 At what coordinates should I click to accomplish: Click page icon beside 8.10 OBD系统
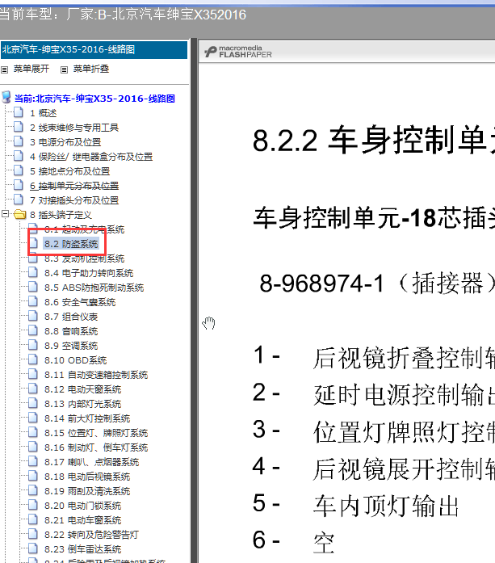pyautogui.click(x=33, y=359)
